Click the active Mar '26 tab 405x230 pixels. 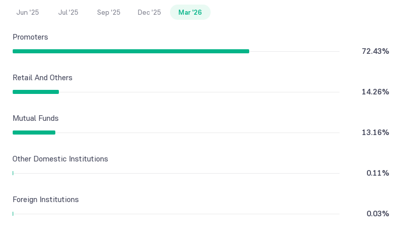tap(190, 12)
